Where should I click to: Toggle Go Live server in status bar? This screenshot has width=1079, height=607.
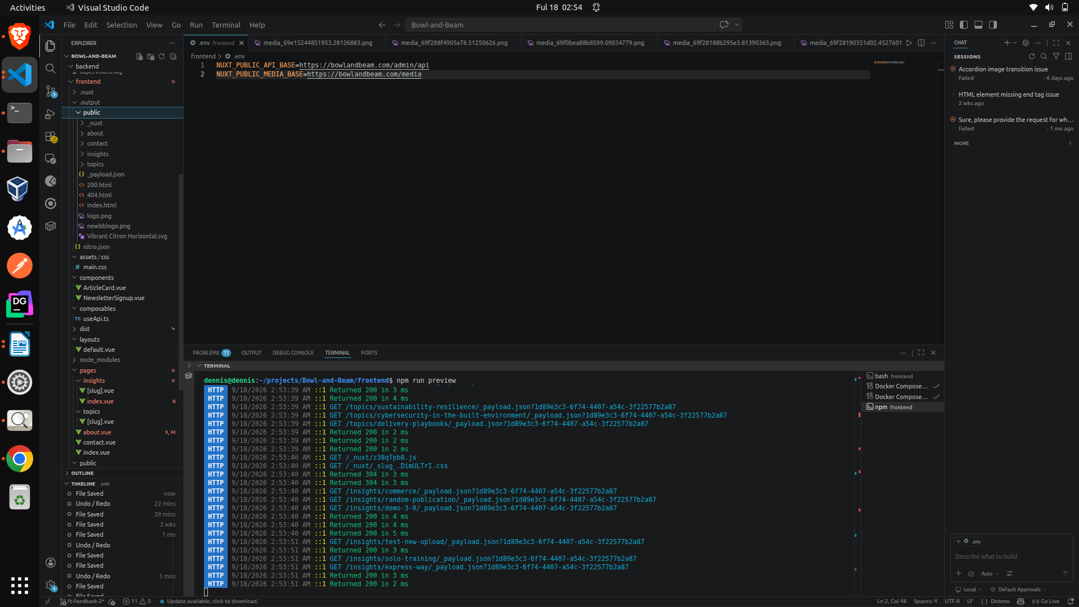click(1046, 601)
